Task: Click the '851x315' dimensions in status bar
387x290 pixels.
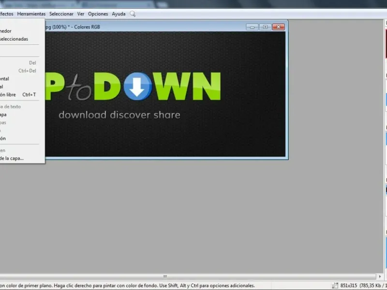Action: [348, 286]
